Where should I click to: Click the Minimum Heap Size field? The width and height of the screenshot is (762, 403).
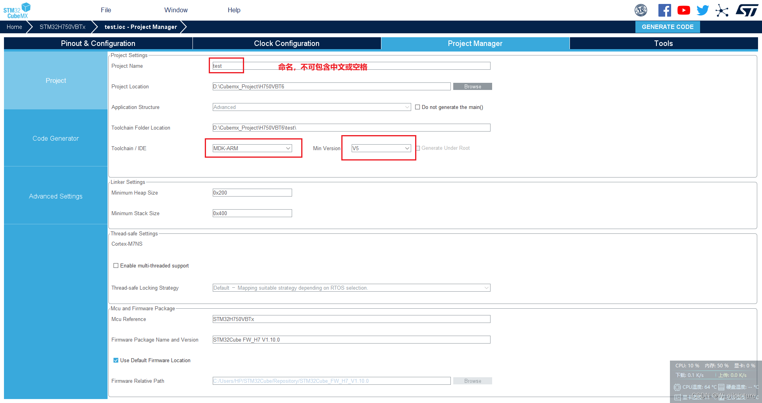click(x=252, y=193)
